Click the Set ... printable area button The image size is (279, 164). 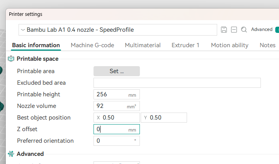pos(117,71)
